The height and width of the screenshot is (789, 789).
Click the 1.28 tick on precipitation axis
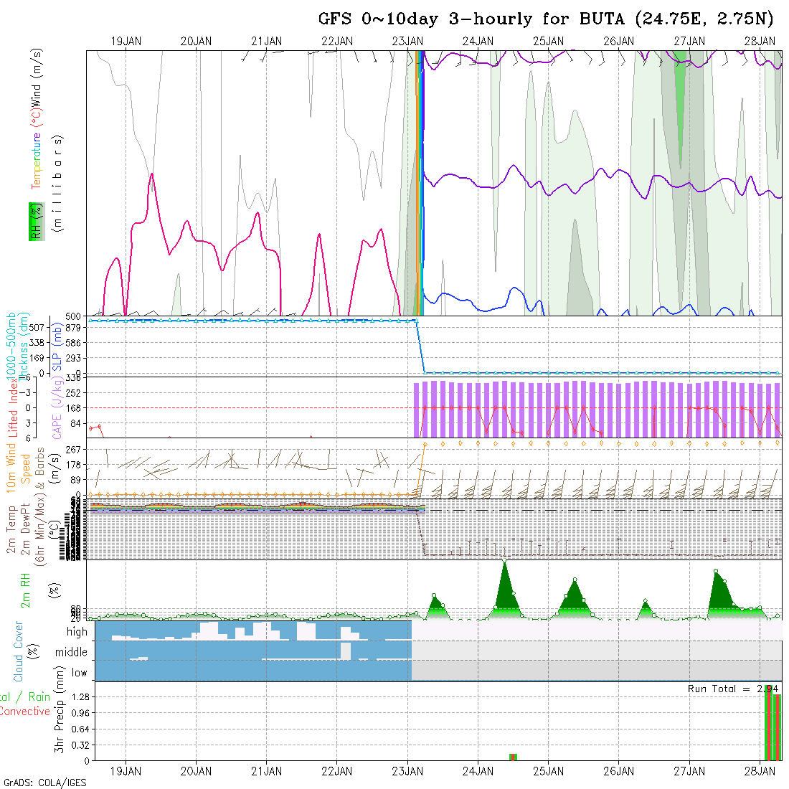pyautogui.click(x=80, y=697)
